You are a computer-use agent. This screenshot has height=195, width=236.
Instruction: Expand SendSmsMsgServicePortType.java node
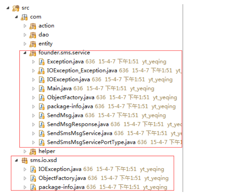click(33, 142)
